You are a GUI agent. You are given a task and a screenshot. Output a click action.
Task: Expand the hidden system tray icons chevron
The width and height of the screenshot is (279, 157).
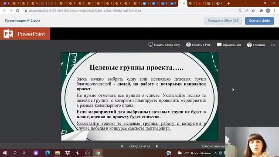tap(215, 153)
